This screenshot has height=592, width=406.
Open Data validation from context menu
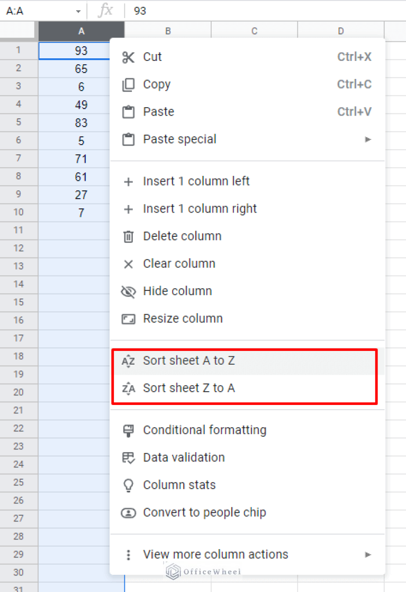coord(184,458)
